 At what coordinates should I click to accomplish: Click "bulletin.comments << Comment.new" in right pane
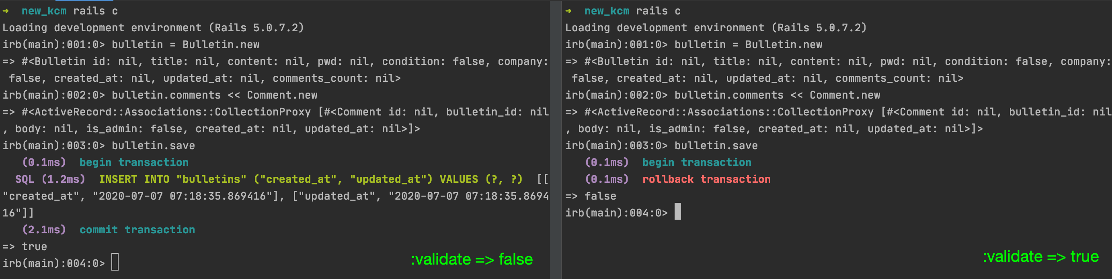pyautogui.click(x=778, y=95)
